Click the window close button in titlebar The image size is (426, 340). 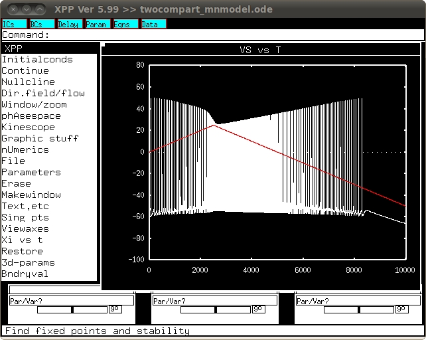point(13,9)
